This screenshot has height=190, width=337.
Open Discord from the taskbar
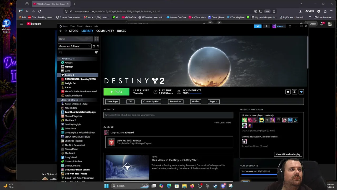(223, 186)
